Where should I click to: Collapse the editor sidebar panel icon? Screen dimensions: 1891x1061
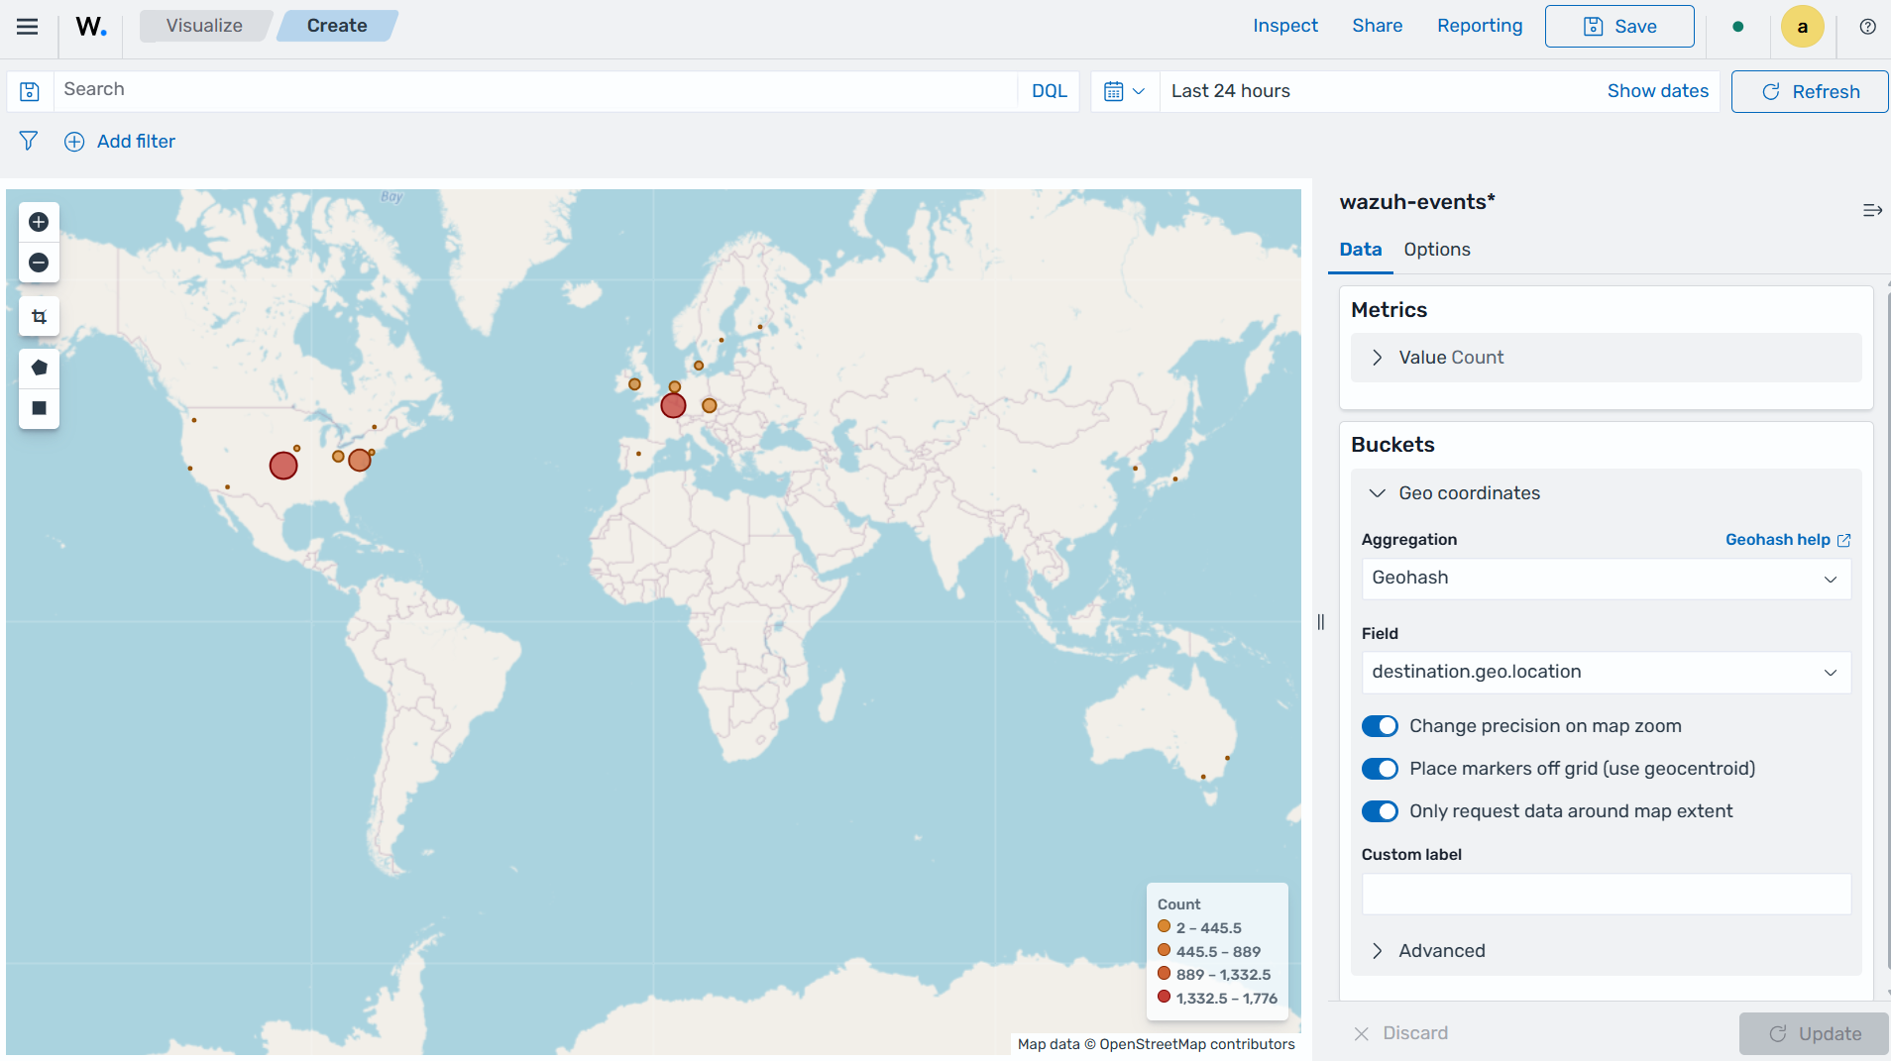click(1872, 210)
